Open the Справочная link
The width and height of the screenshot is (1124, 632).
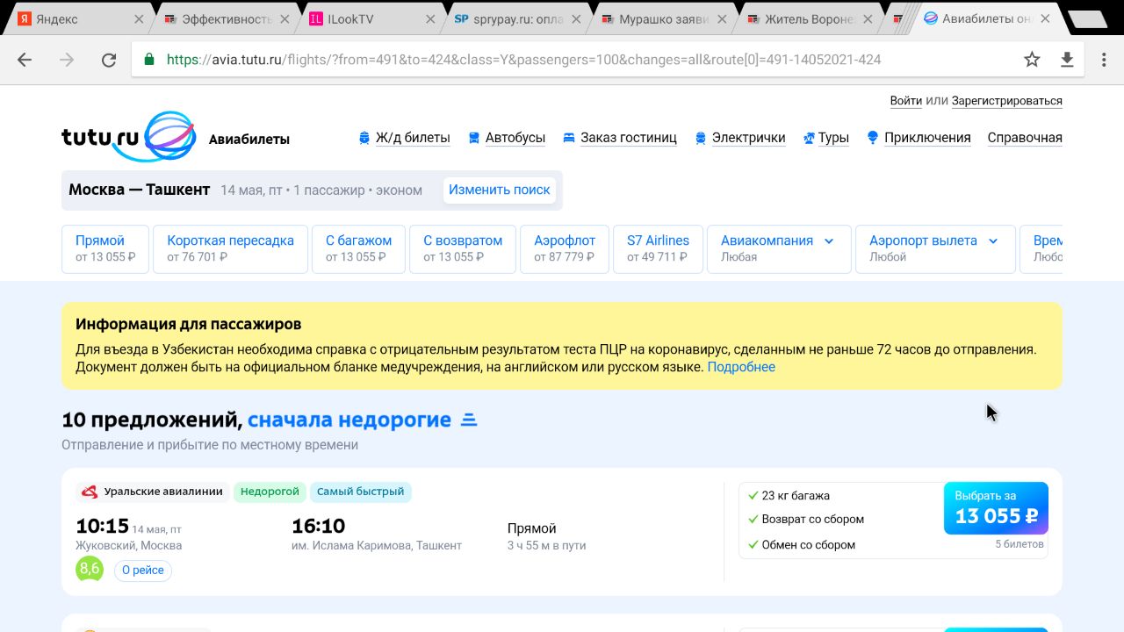pos(1025,138)
